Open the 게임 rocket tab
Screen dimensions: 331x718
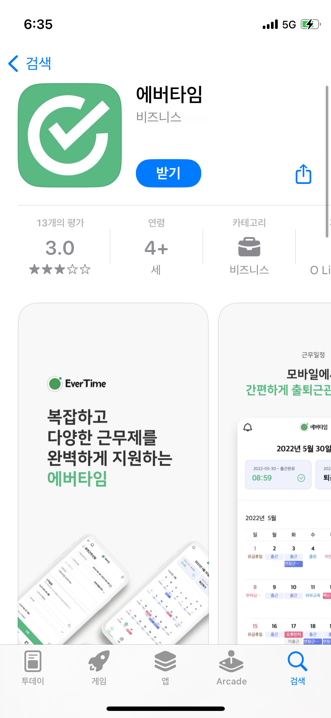point(99,668)
